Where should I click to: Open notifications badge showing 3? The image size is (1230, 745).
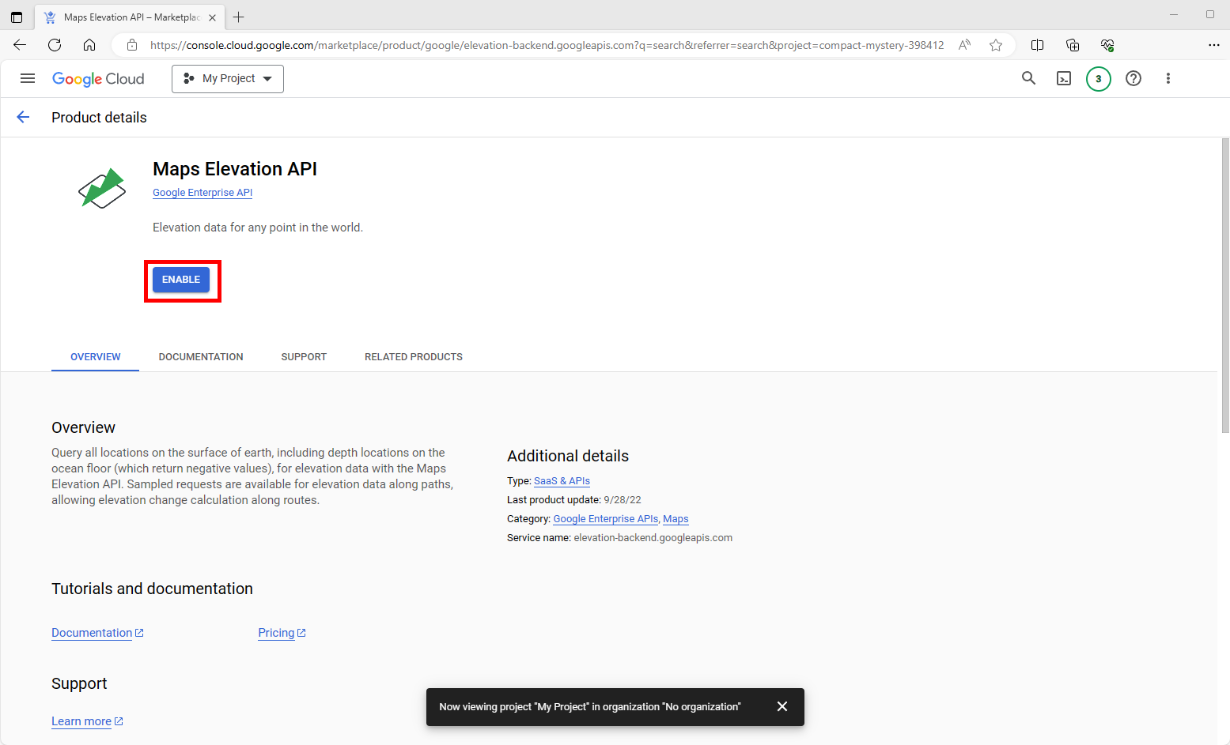(1099, 79)
